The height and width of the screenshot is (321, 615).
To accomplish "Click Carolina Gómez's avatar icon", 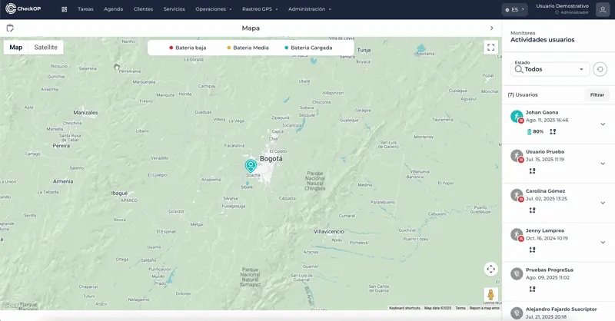I will (x=517, y=195).
